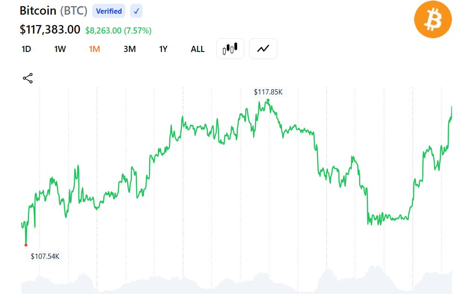Select the 1D time range

27,49
